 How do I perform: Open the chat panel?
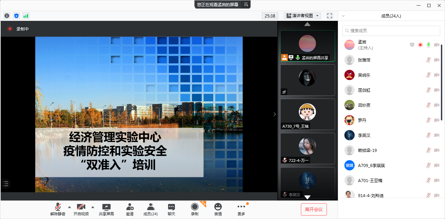coord(171,209)
